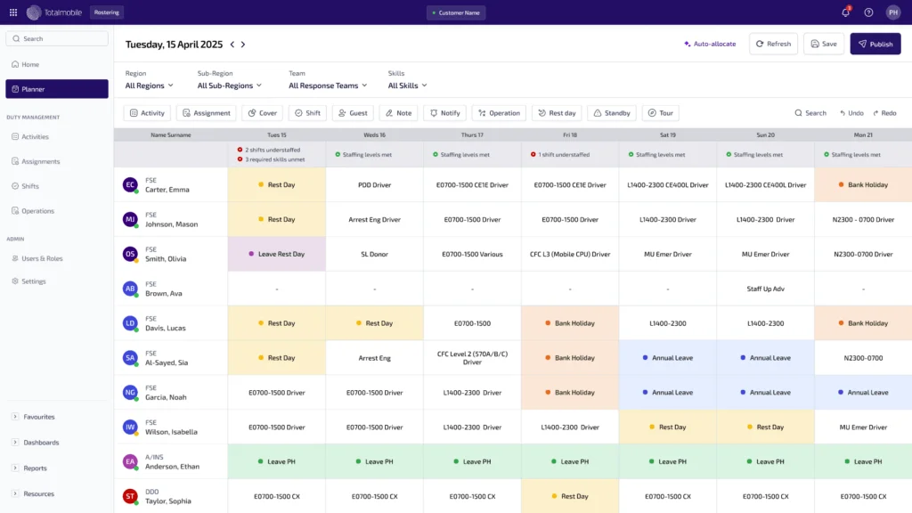Click the apps grid icon top left

pyautogui.click(x=12, y=12)
